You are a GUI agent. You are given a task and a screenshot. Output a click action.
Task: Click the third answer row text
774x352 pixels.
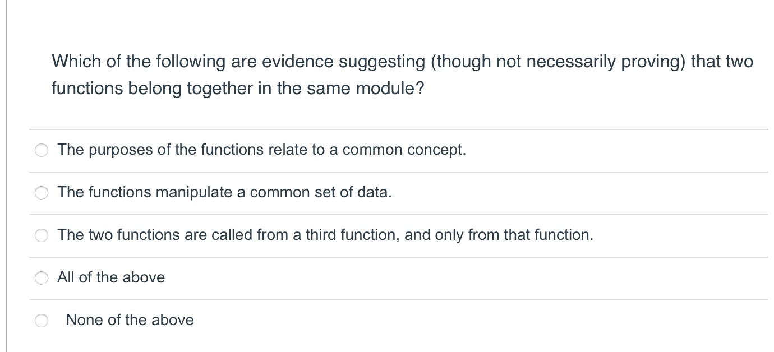pyautogui.click(x=324, y=235)
